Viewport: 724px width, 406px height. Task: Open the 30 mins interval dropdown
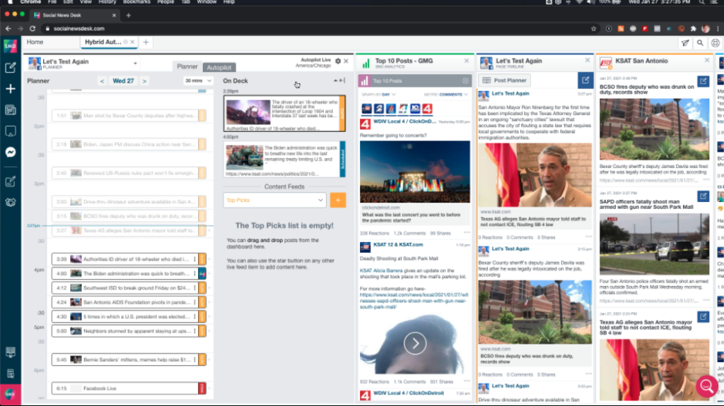198,80
